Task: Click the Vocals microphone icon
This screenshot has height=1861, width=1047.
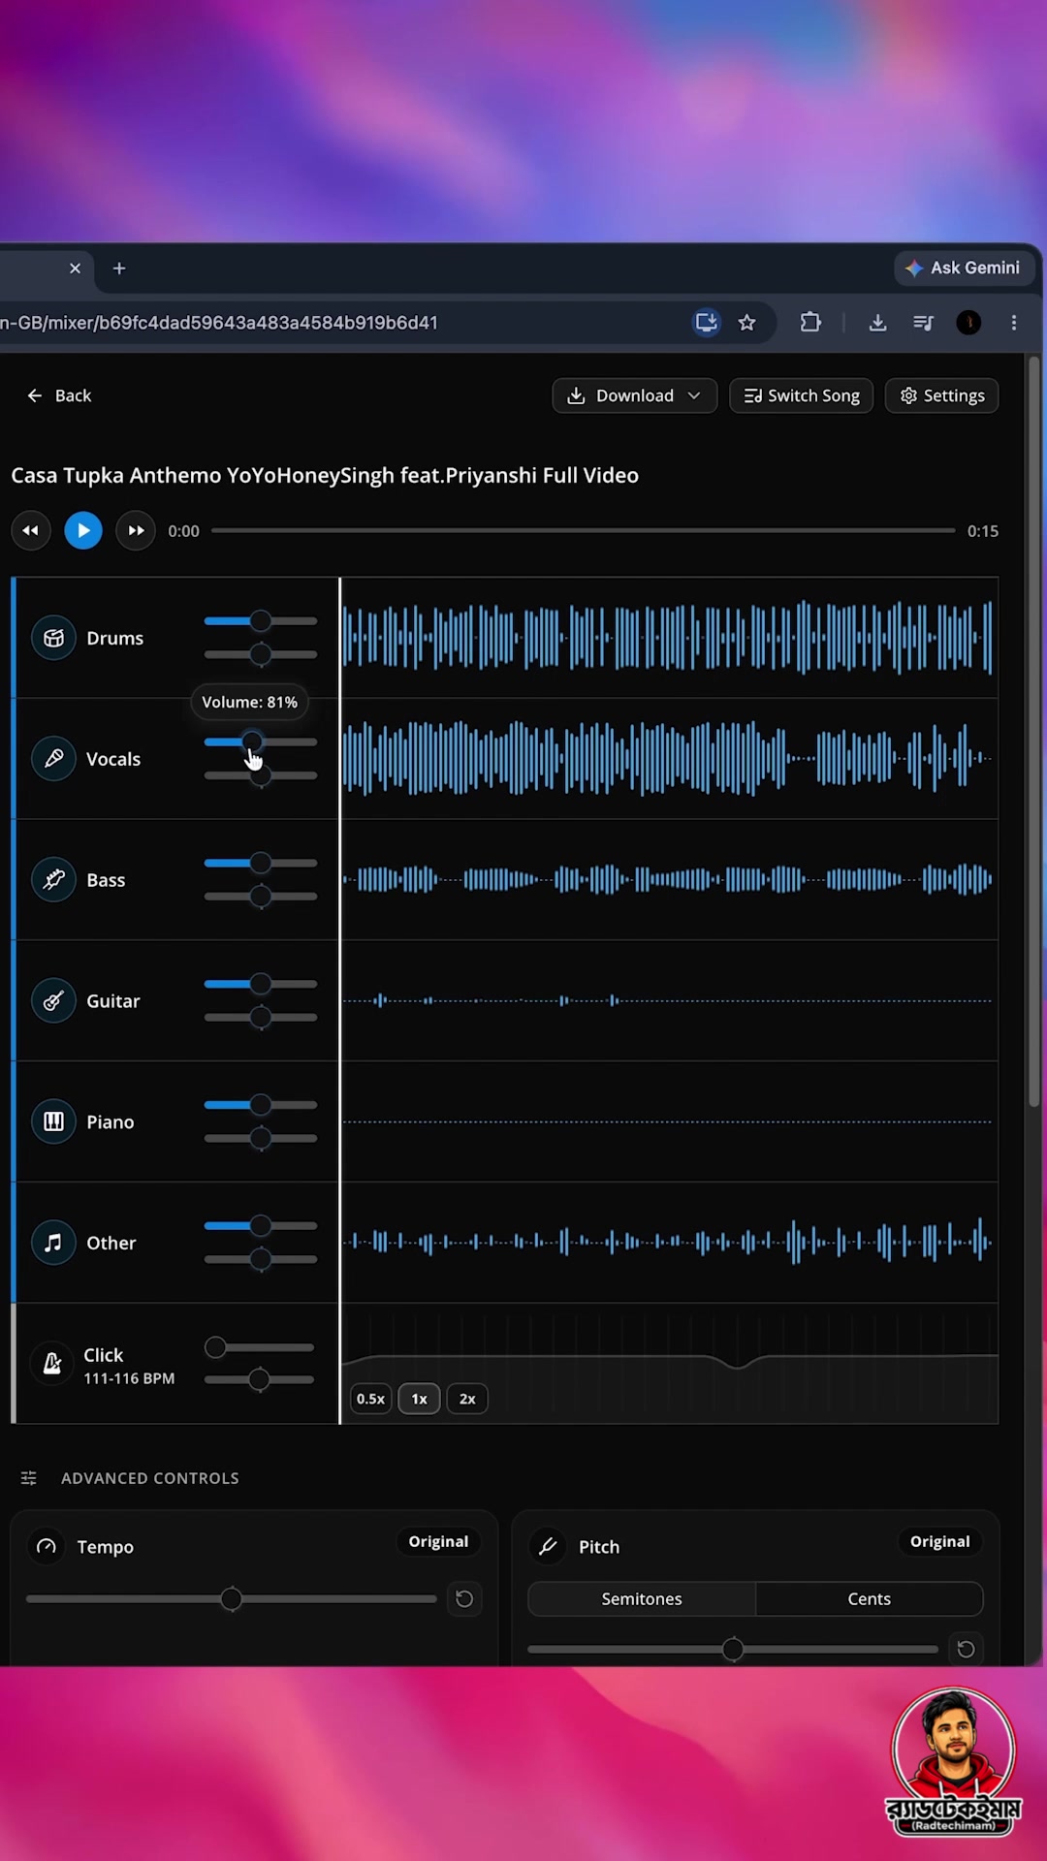Action: 53,758
